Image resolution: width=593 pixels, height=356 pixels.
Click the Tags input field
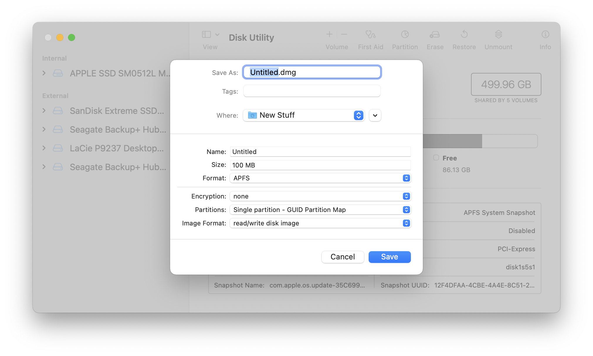(312, 91)
